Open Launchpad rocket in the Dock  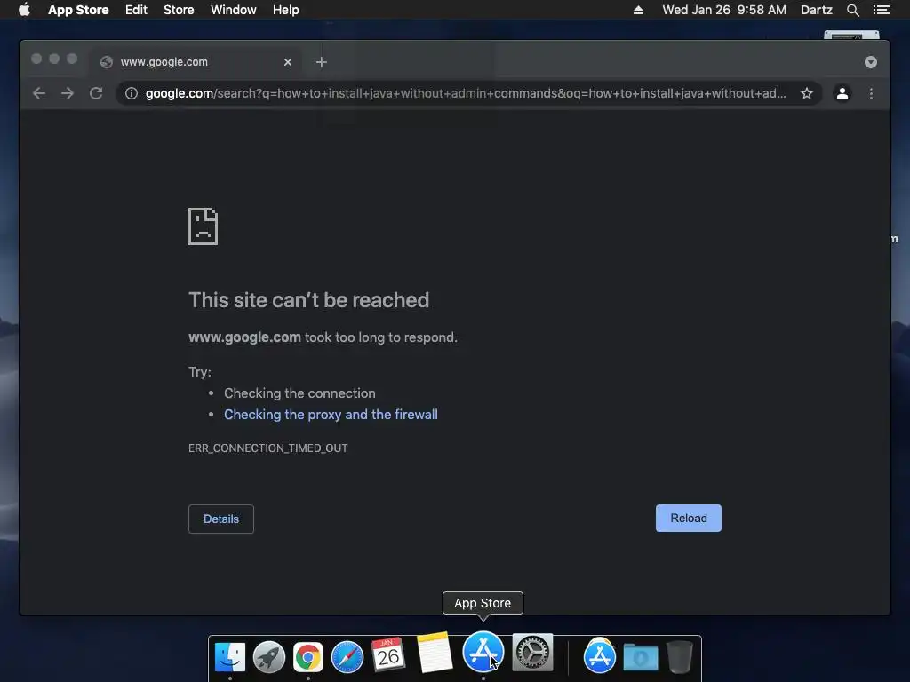click(268, 657)
